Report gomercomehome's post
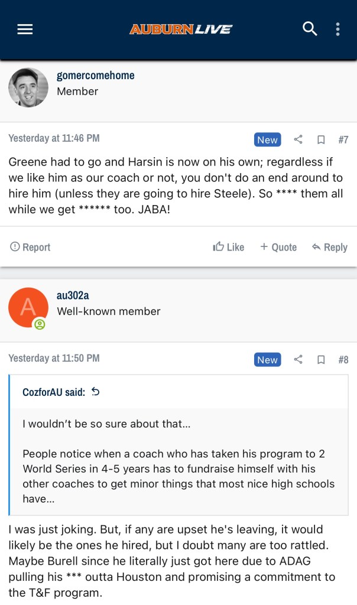This screenshot has width=357, height=605. click(30, 247)
